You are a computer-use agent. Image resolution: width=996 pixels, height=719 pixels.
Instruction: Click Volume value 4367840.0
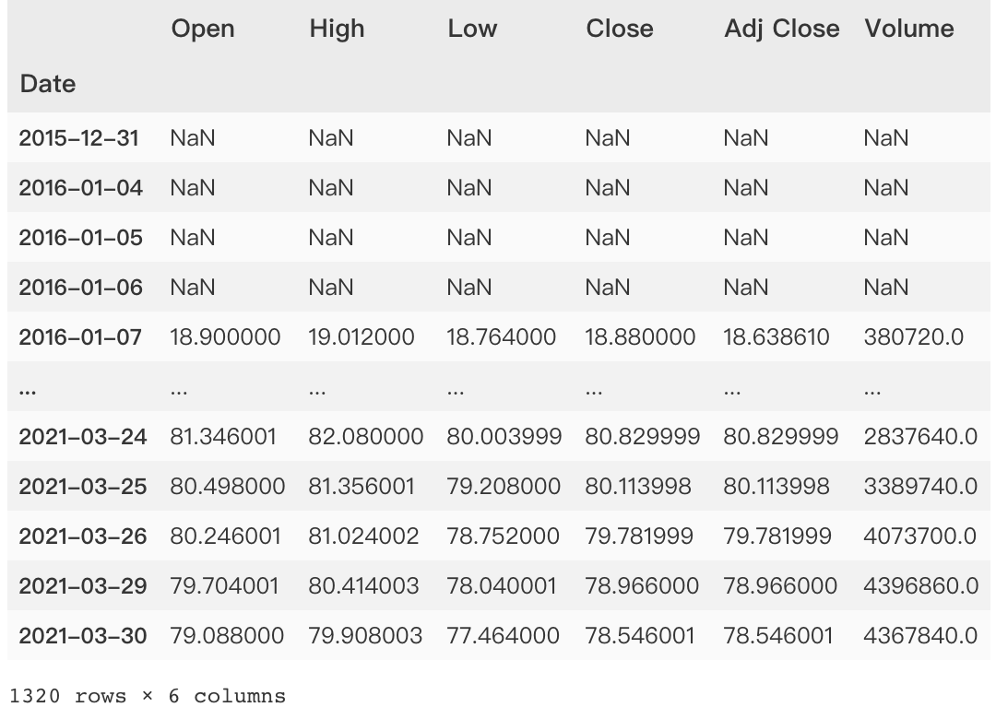click(920, 635)
